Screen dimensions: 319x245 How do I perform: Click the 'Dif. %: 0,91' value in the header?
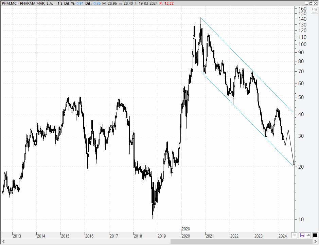(x=74, y=3)
